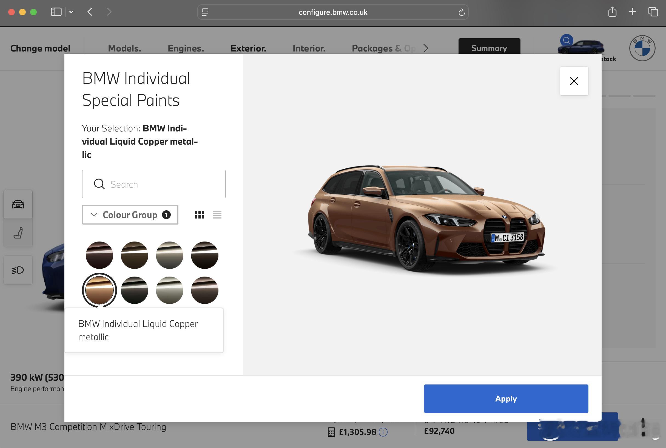Open the finance info circle icon
Image resolution: width=666 pixels, height=448 pixels.
pyautogui.click(x=383, y=432)
